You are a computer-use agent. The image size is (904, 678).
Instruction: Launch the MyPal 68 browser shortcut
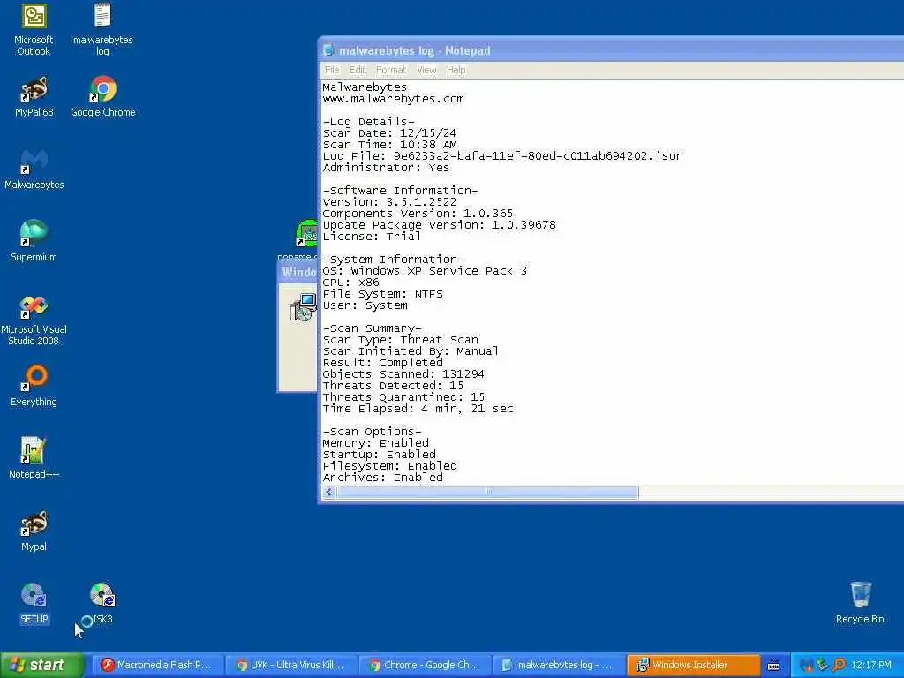tap(34, 97)
